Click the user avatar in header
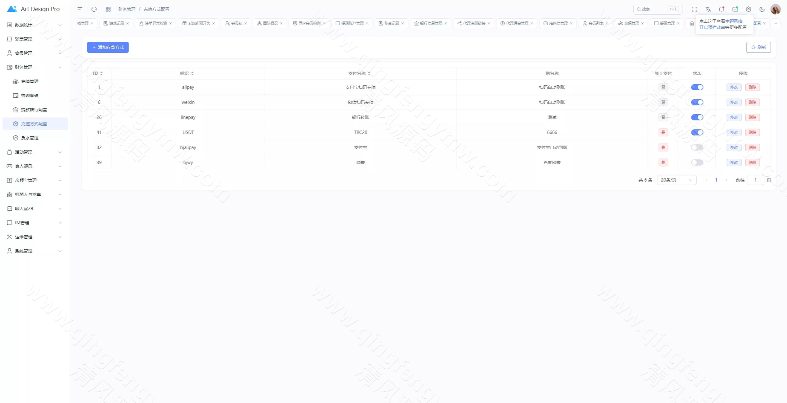Viewport: 787px width, 403px height. tap(775, 9)
